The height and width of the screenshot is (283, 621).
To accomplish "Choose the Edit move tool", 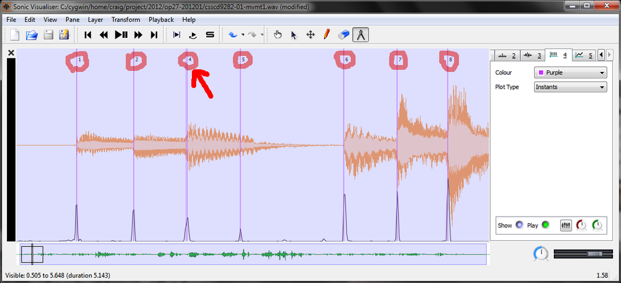I will [310, 35].
